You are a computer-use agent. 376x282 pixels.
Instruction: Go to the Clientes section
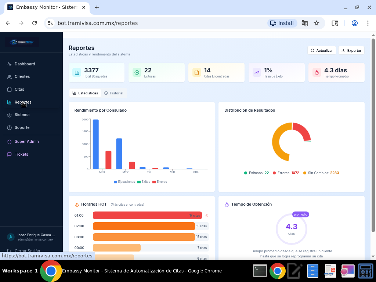pyautogui.click(x=22, y=77)
